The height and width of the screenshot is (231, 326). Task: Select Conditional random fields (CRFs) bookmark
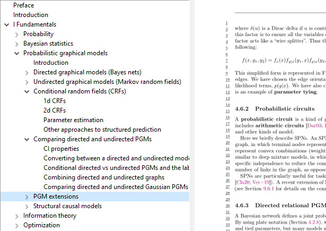click(80, 91)
